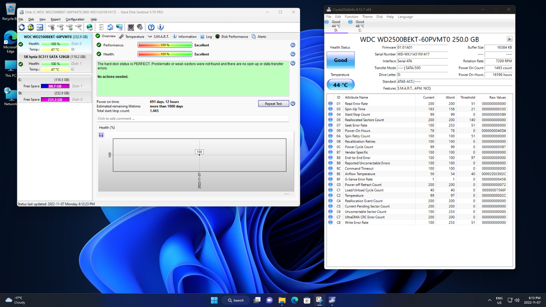546x307 pixels.
Task: Open the Disk menu in Hard Disk Sentinel
Action: 31,19
